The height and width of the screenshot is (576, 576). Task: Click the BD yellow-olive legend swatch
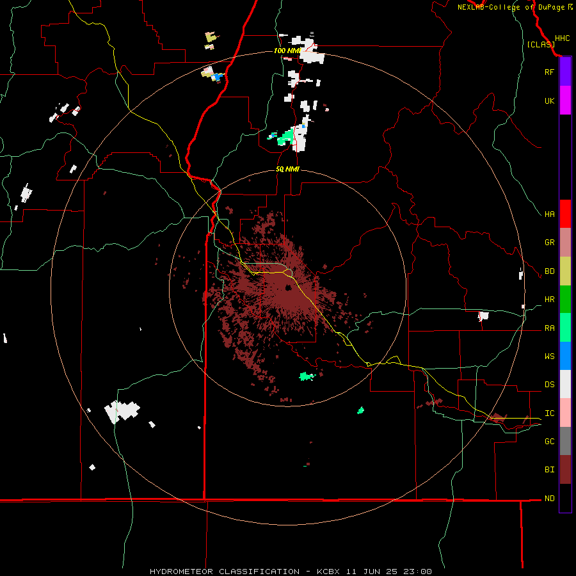coord(565,271)
